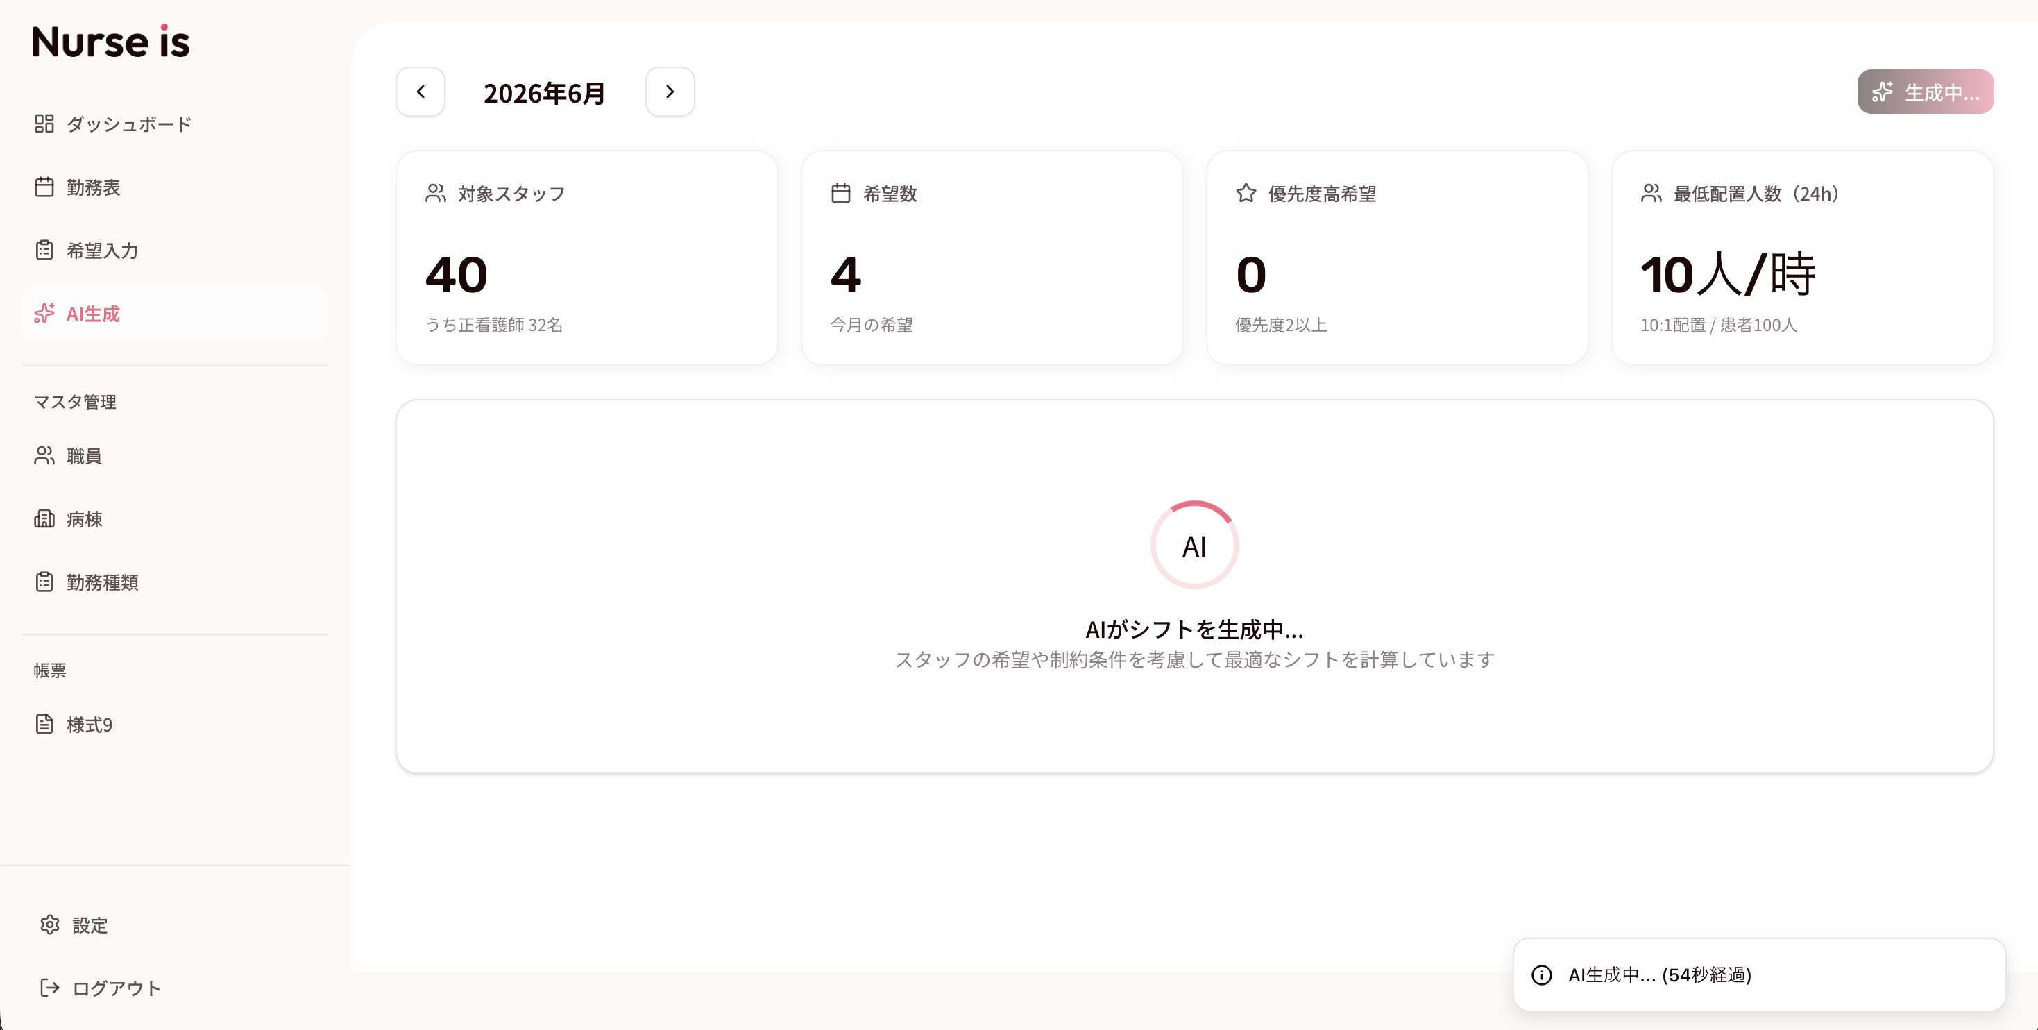
Task: Click the 生成中... button
Action: tap(1926, 92)
